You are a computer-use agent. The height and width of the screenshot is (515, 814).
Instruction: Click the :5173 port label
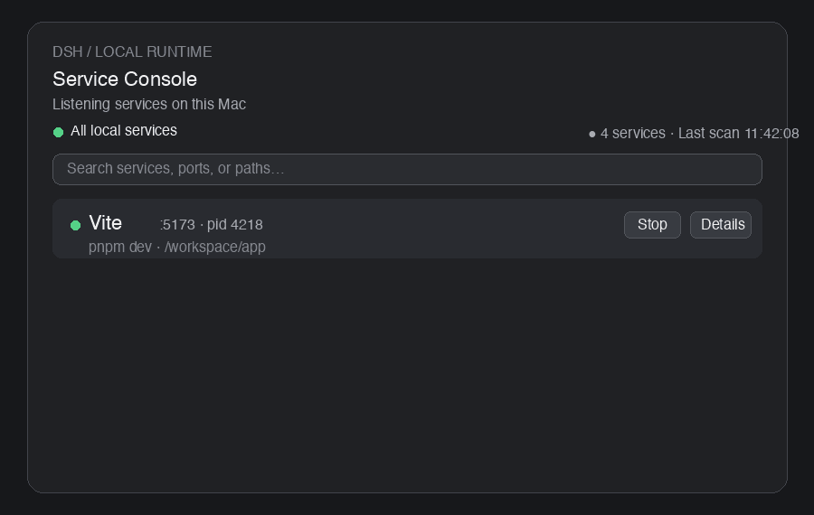click(177, 225)
